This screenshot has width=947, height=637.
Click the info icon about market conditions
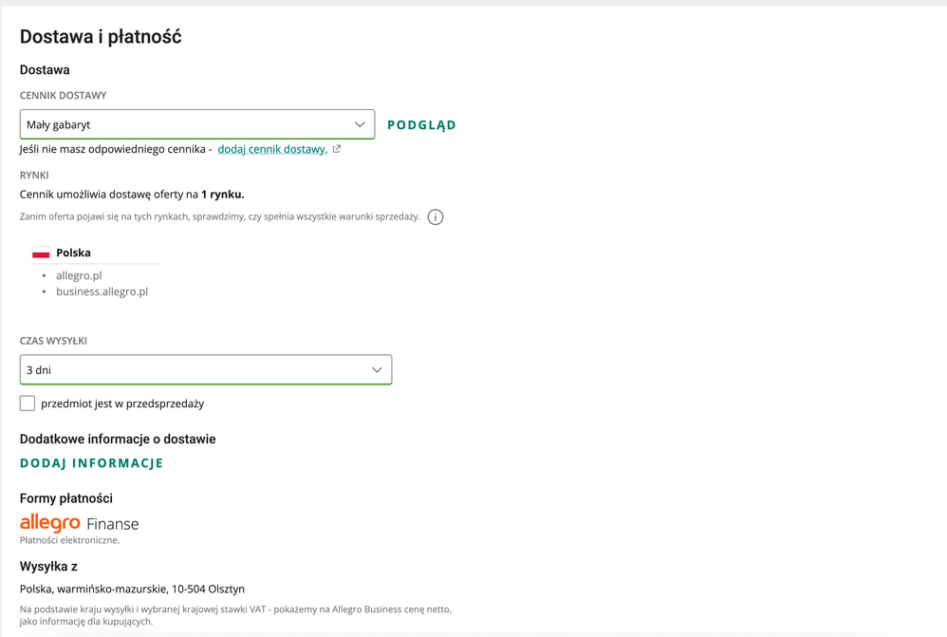pyautogui.click(x=436, y=217)
